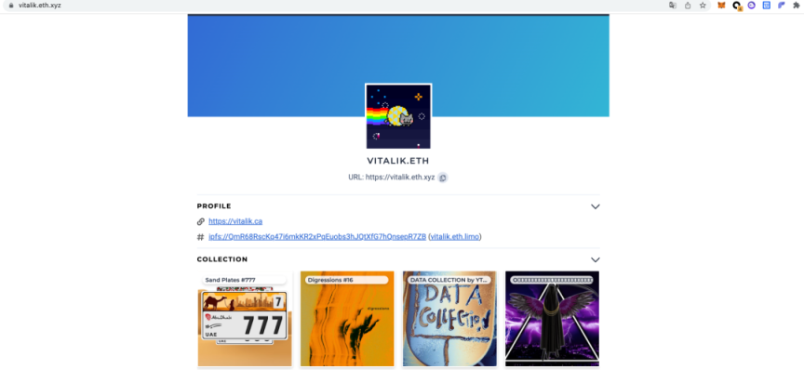The image size is (804, 370).
Task: Open the purple circle extension icon
Action: tap(751, 6)
